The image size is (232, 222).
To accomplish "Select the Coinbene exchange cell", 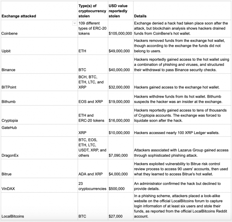I will [39, 29].
